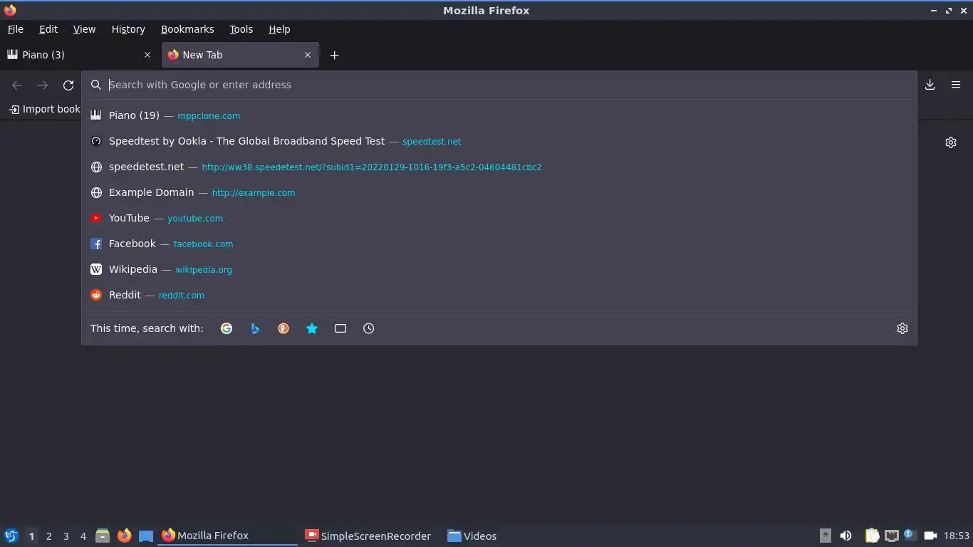Open the screen recorder camera tray icon
This screenshot has height=547, width=973.
[930, 536]
